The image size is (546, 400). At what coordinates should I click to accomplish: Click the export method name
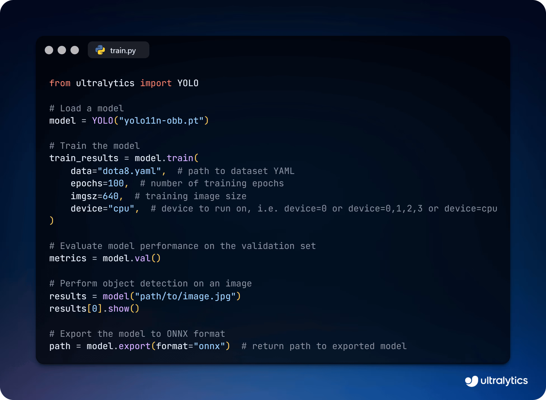click(x=135, y=346)
